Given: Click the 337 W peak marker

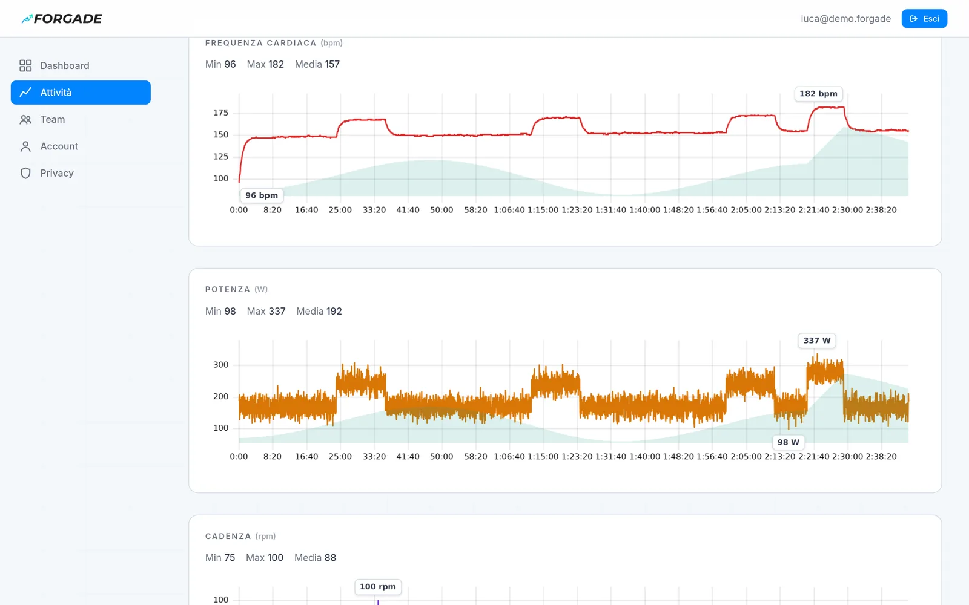Looking at the screenshot, I should click(817, 341).
